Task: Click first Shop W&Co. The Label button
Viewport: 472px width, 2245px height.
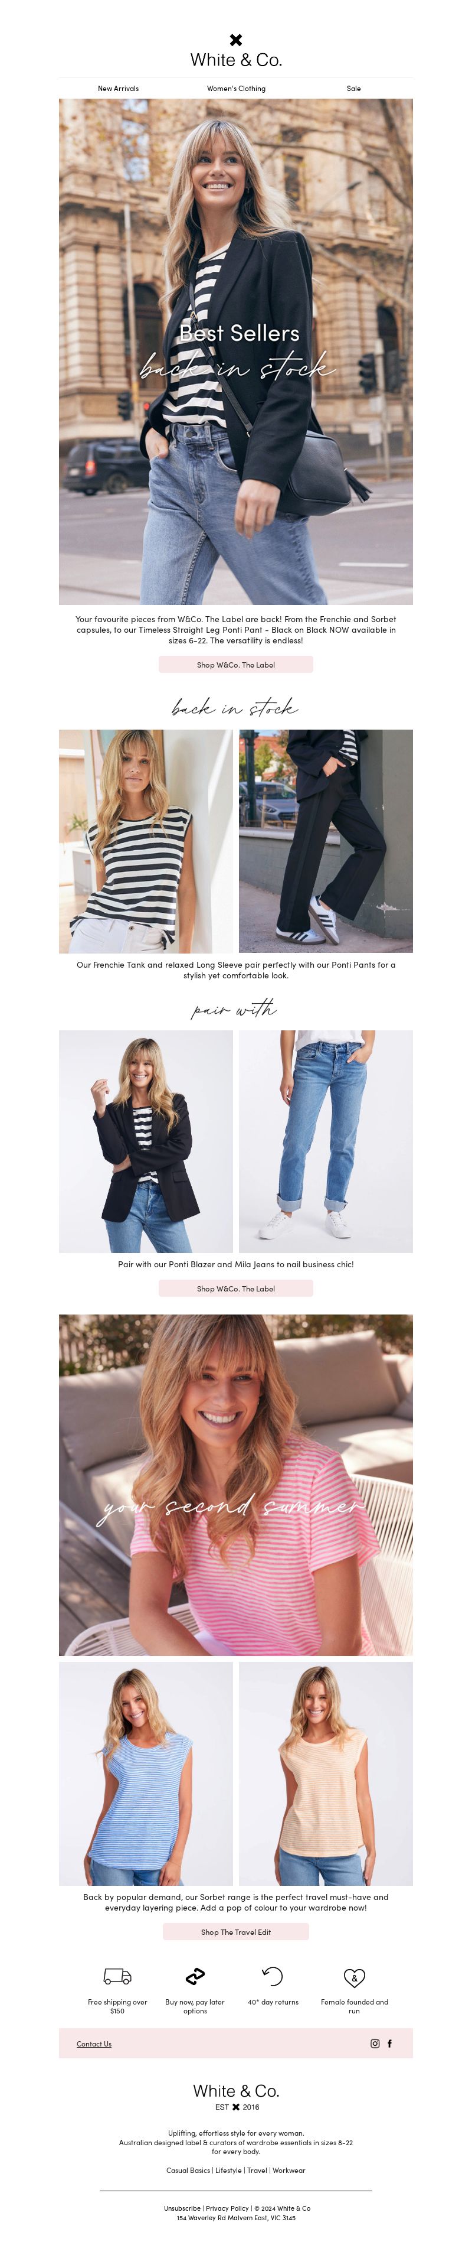Action: (236, 665)
